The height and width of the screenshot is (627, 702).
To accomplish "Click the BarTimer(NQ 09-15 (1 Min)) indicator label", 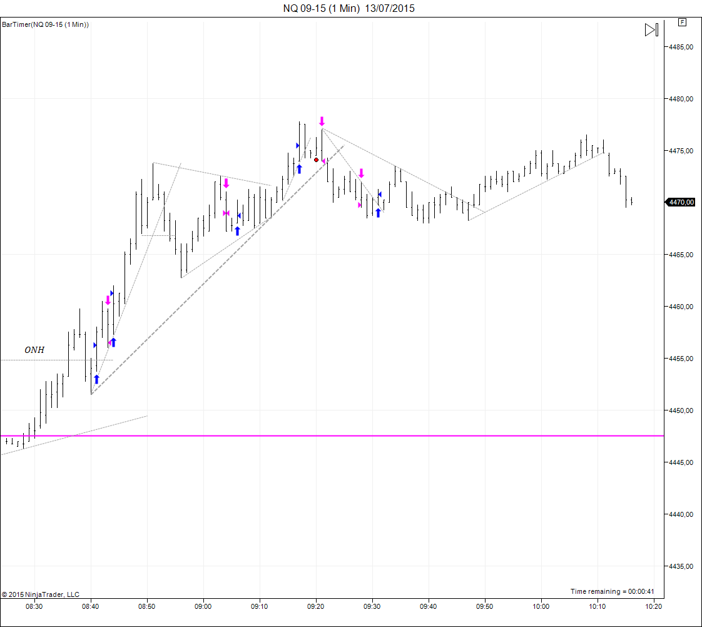I will (x=45, y=24).
